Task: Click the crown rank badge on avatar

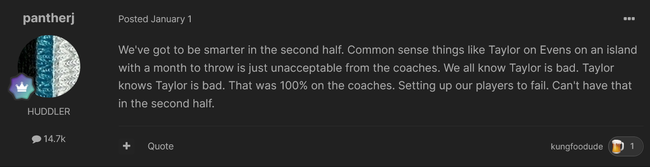Action: pyautogui.click(x=22, y=87)
